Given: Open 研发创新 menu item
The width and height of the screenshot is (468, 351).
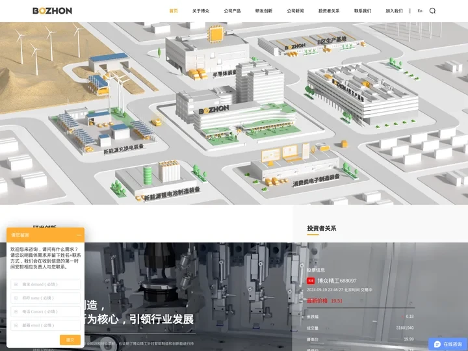Looking at the screenshot, I should (264, 11).
